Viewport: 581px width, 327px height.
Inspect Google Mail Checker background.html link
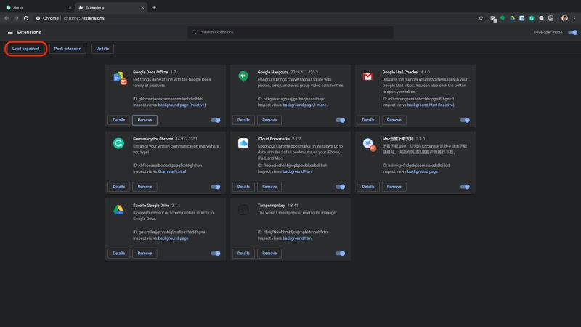431,105
